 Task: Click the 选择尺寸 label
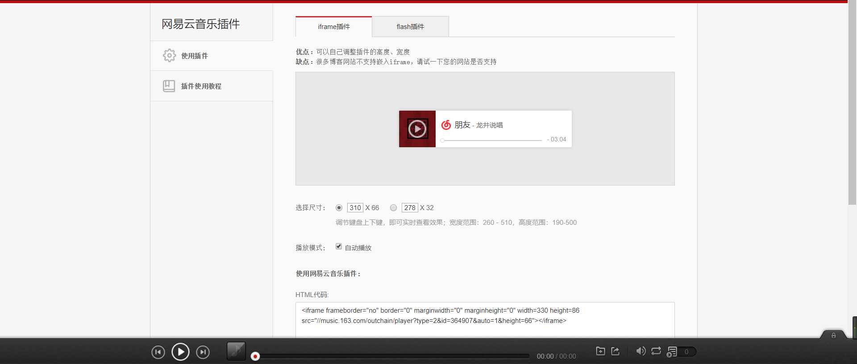(310, 207)
